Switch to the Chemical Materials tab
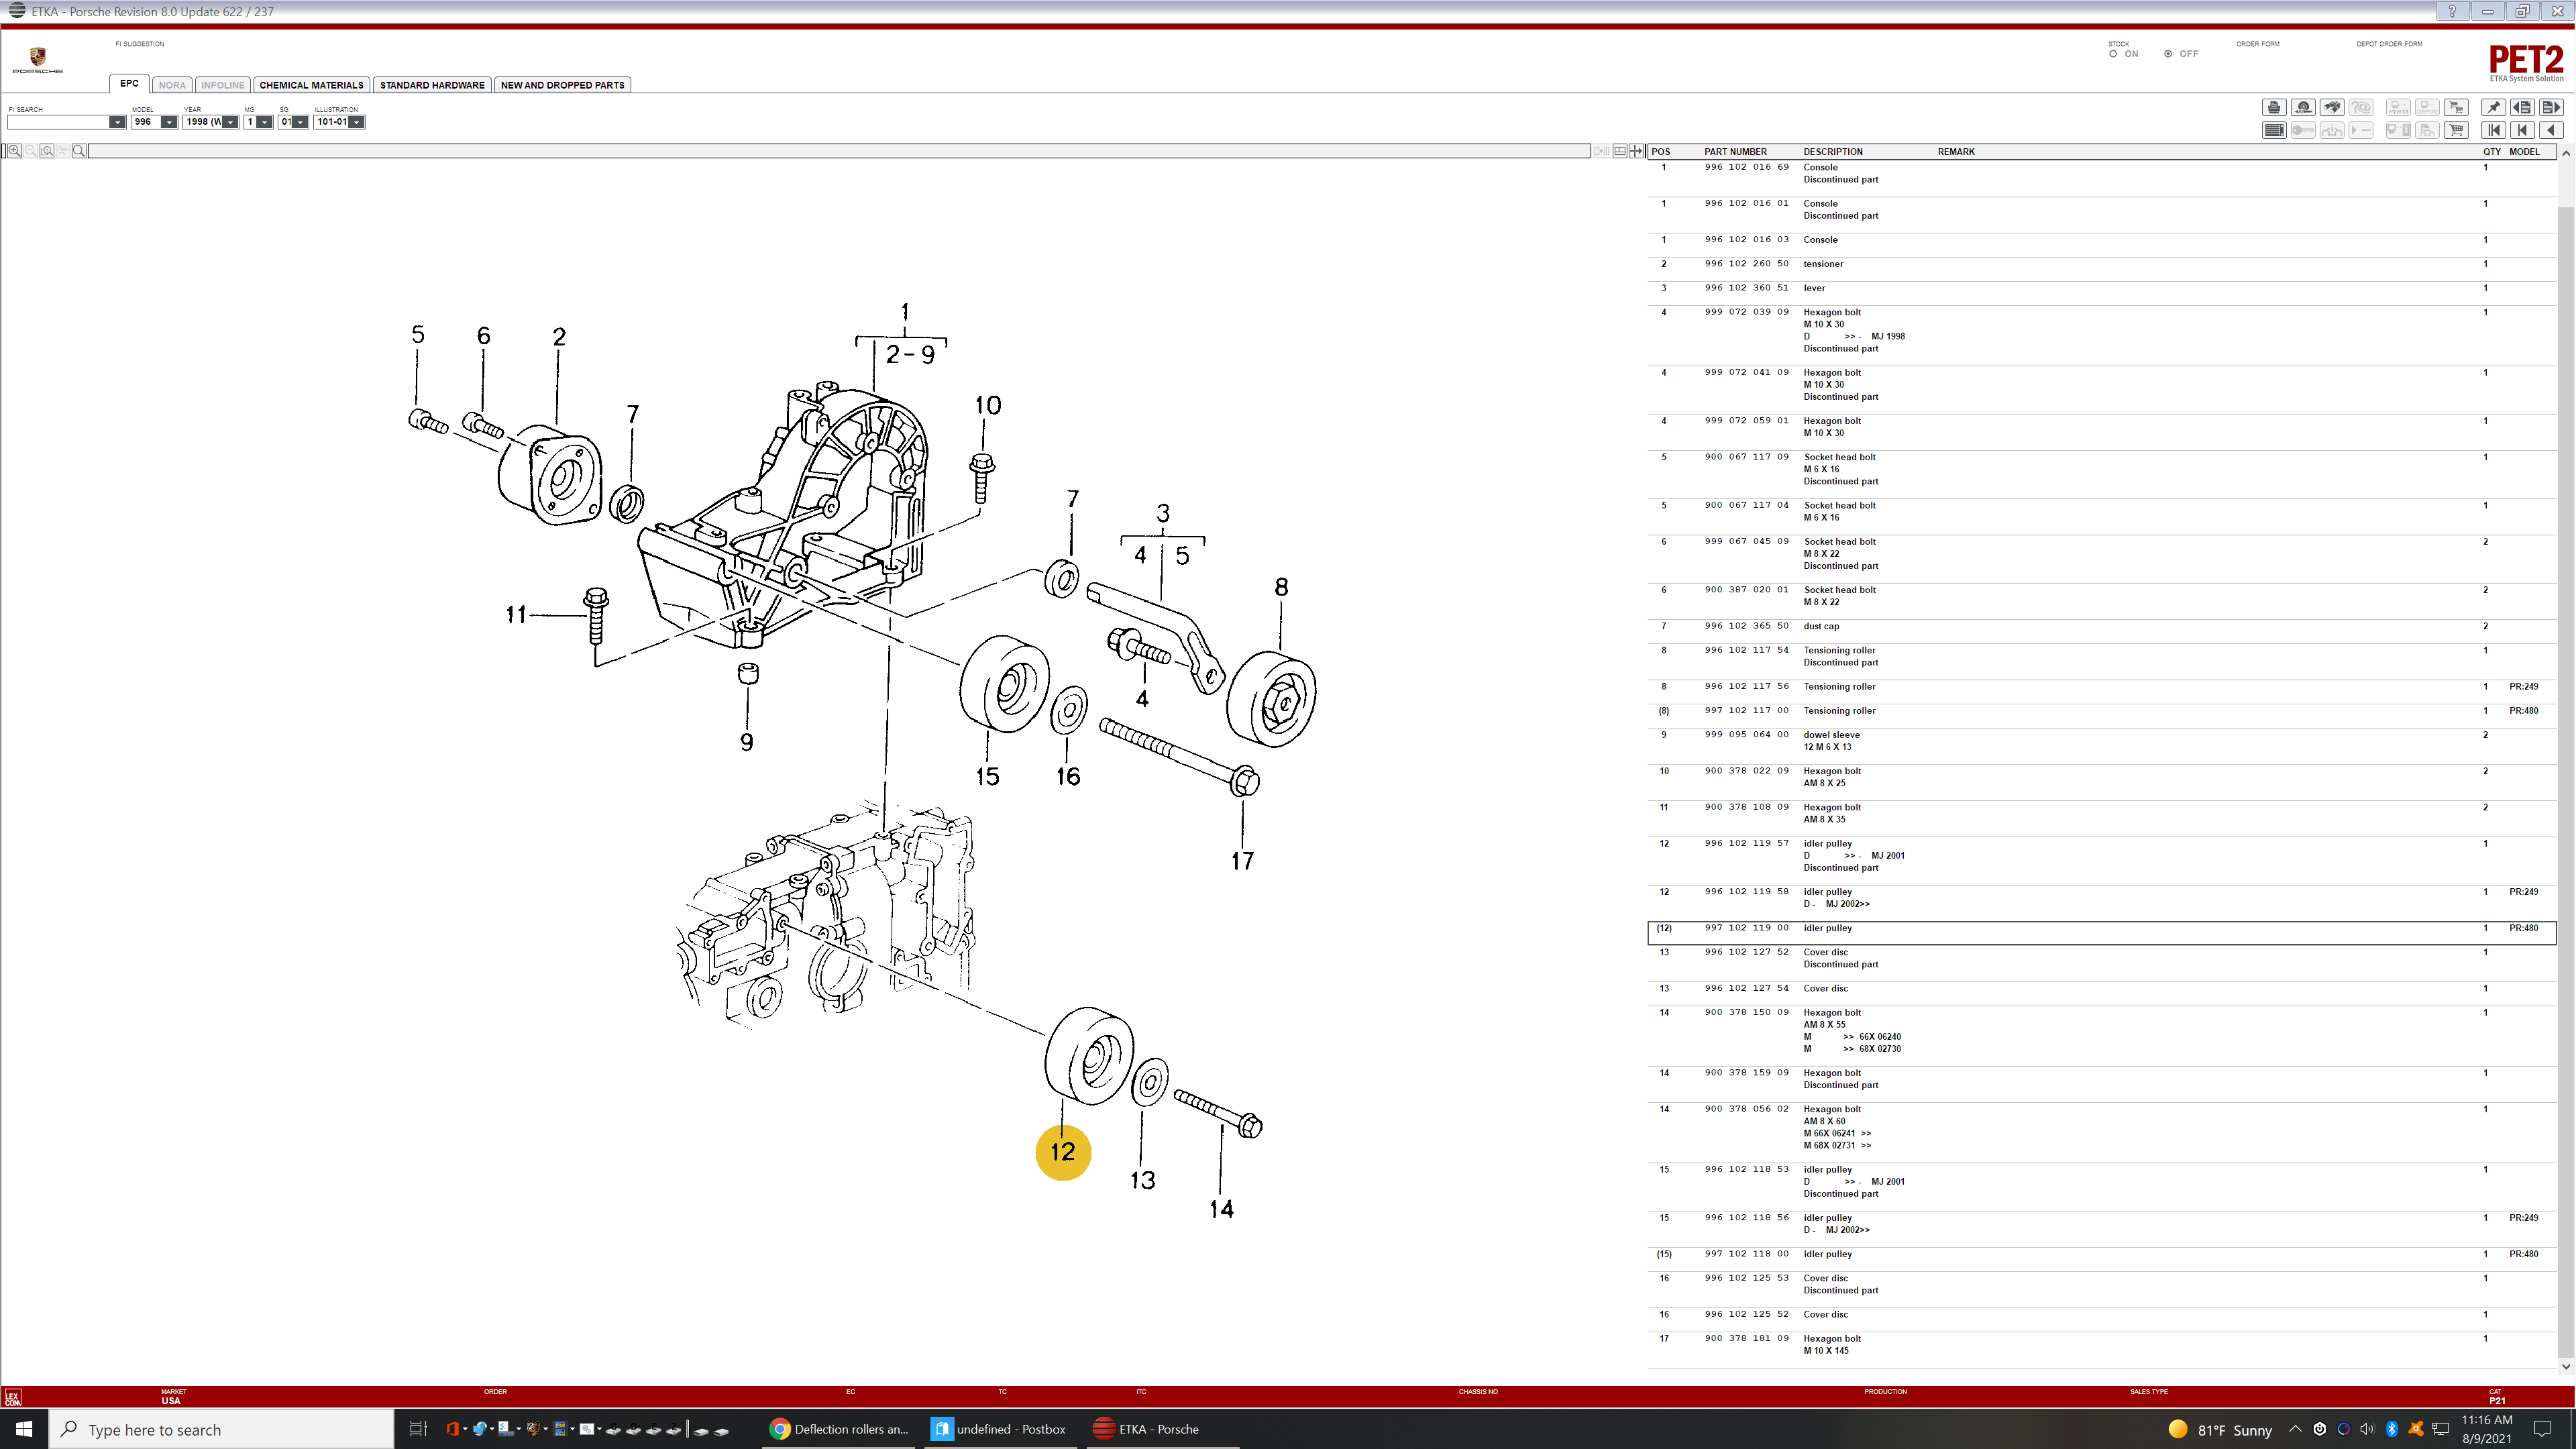The image size is (2576, 1449). (x=311, y=85)
